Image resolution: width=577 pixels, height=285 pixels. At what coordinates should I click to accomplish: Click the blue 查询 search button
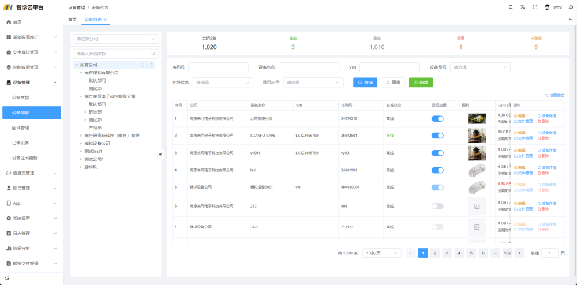[365, 82]
